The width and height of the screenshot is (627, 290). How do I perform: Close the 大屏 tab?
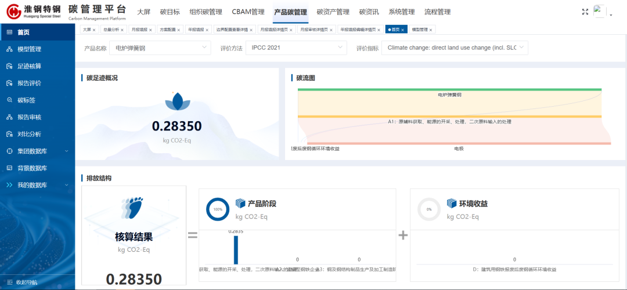point(93,30)
